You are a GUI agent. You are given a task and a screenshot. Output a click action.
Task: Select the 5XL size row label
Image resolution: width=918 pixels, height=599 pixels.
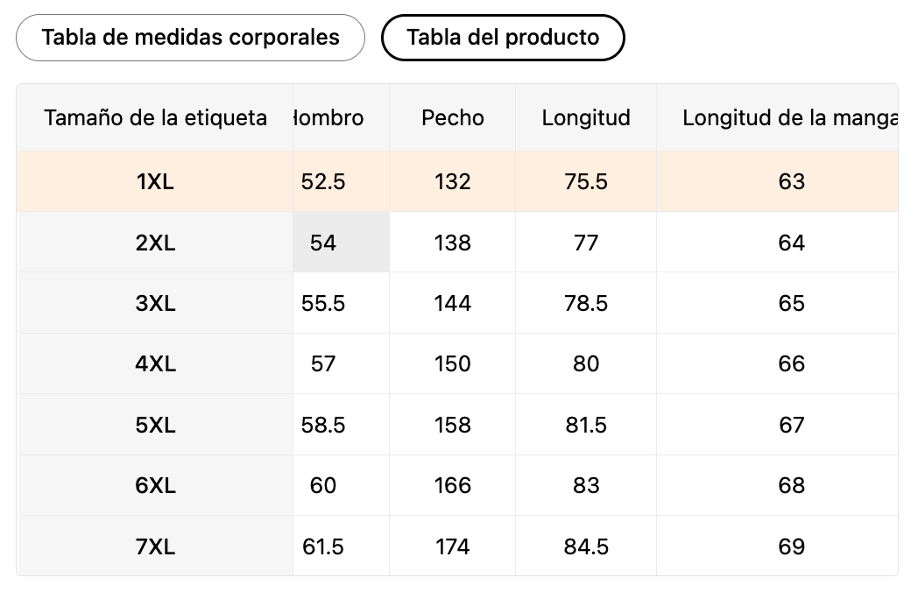click(x=155, y=425)
